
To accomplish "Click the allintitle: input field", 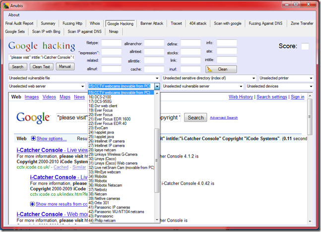I will point(154,60).
